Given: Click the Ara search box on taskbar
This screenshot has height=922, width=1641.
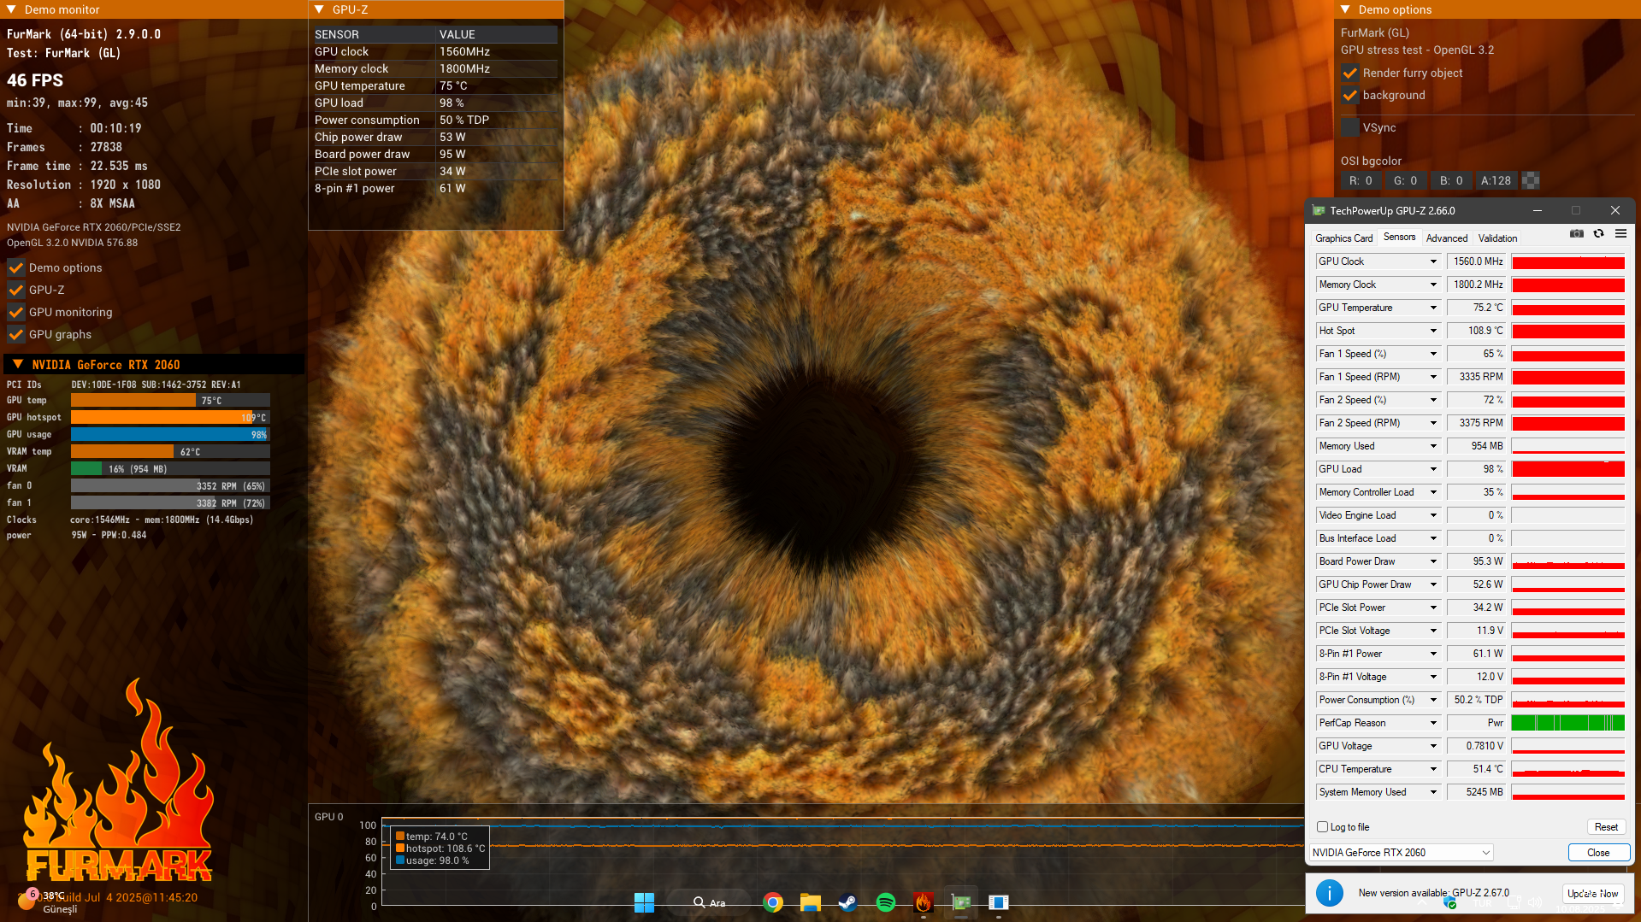Looking at the screenshot, I should [x=709, y=902].
